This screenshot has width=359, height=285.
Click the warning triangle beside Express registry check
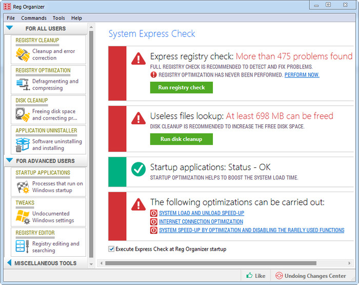click(x=138, y=59)
